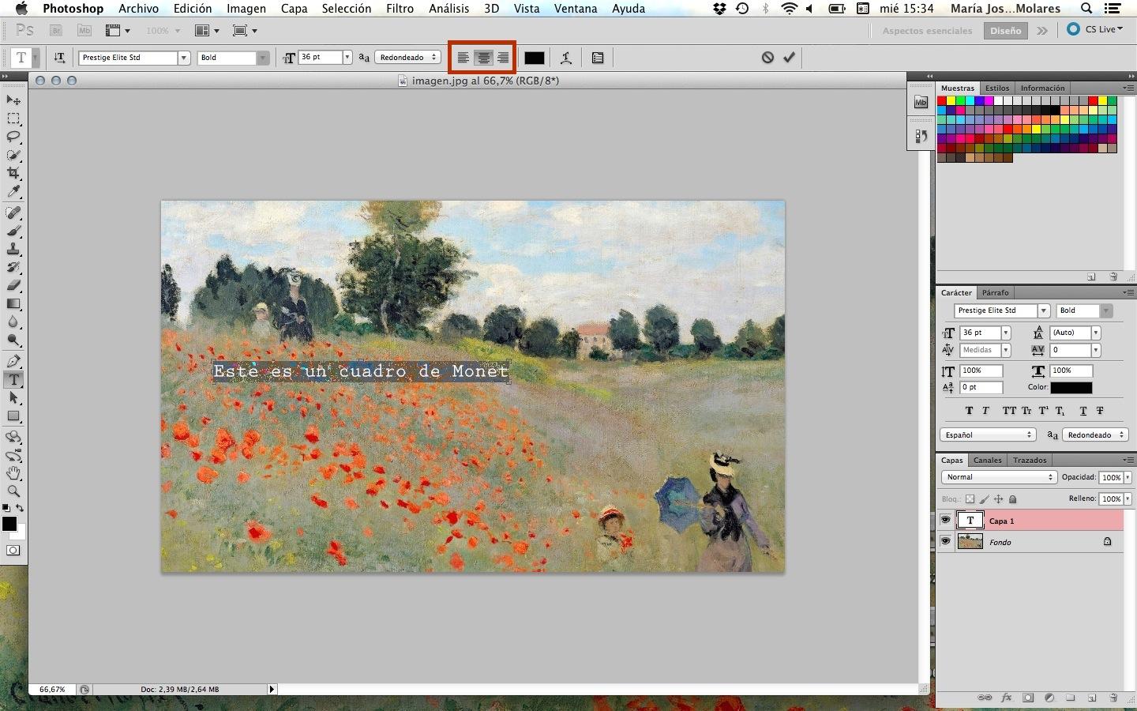The width and height of the screenshot is (1137, 711).
Task: Pick the Eyedropper tool
Action: (13, 192)
